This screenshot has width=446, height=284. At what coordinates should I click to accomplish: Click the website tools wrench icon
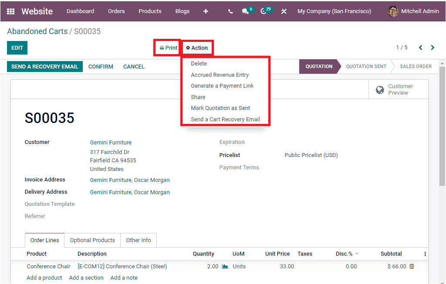click(x=284, y=11)
